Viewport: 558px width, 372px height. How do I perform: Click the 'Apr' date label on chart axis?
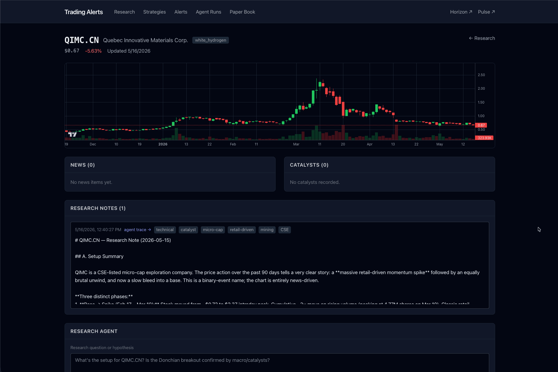click(370, 144)
